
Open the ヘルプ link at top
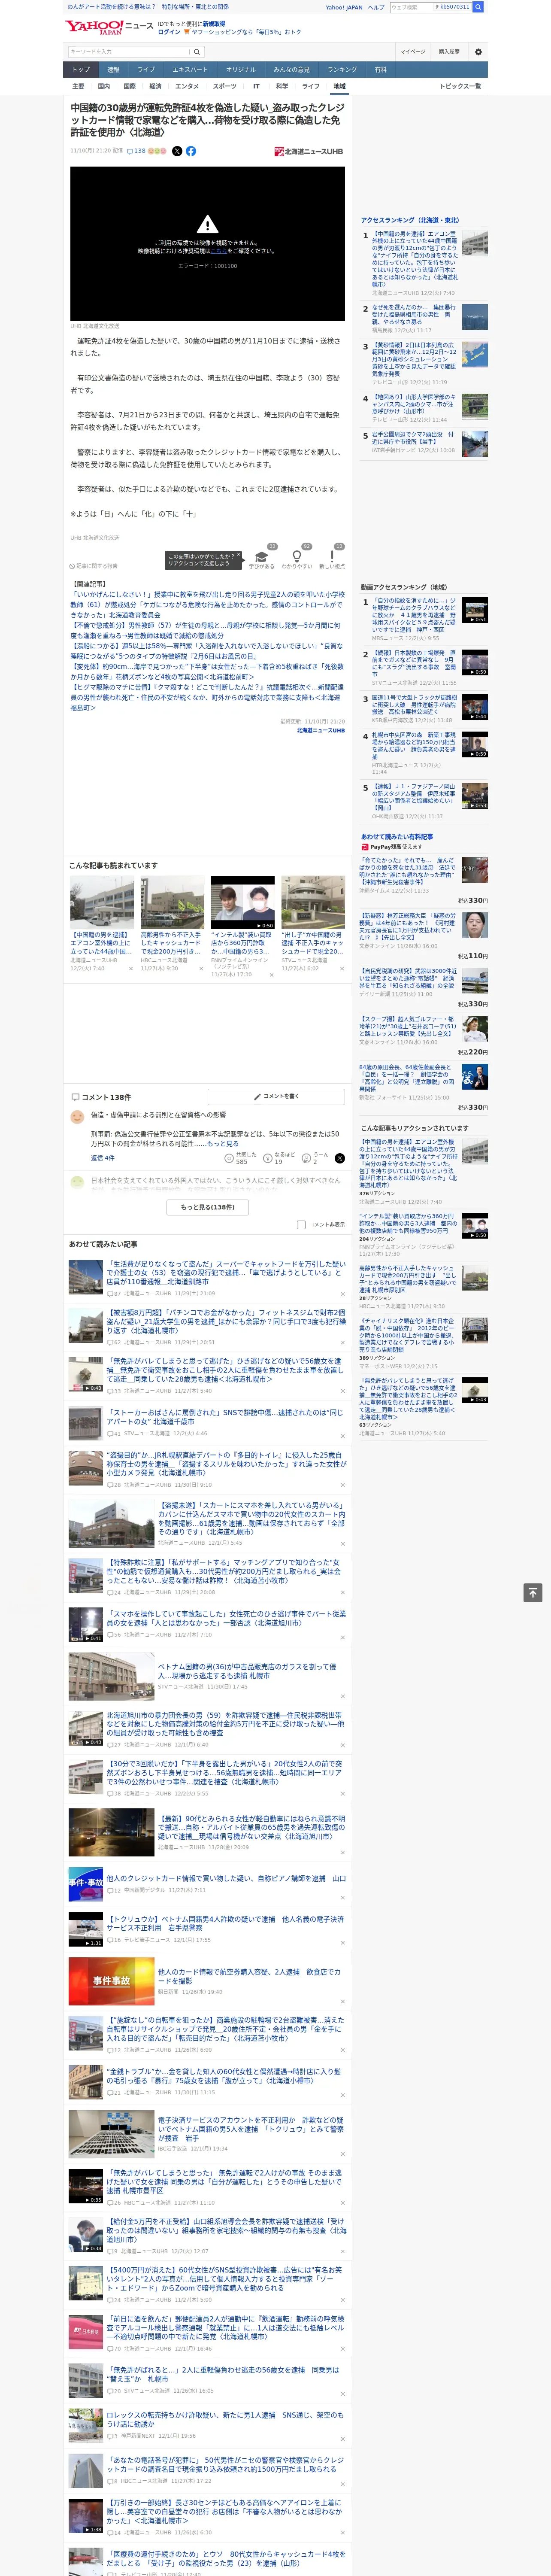[x=376, y=7]
